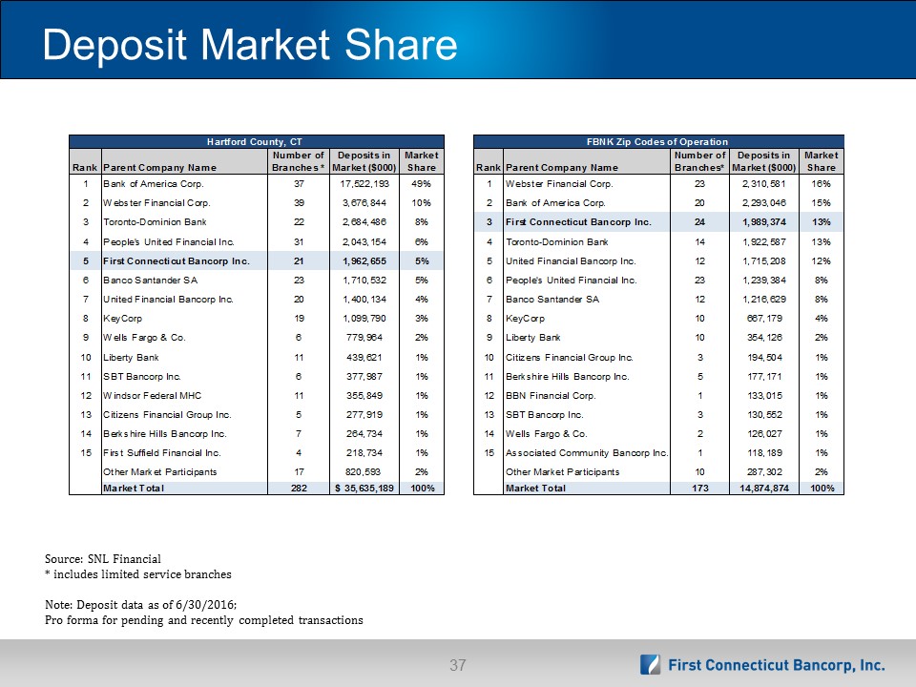Select 'Toronto-Dominion Bank' in Hartford table
Viewport: 916px width, 687px height.
155,222
